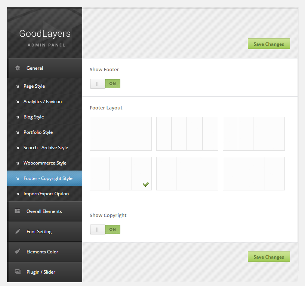Viewport: 305px width, 286px height.
Task: Click the layout icon beside Overall Elements
Action: 17,211
